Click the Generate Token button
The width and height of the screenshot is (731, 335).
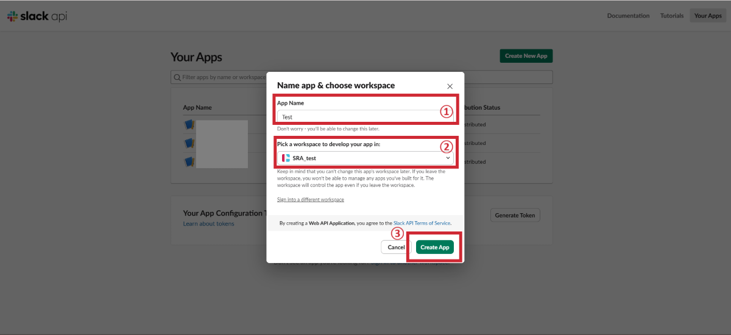click(515, 215)
